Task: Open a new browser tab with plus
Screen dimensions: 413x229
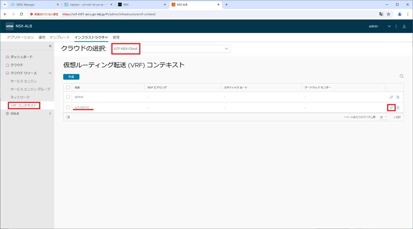Action: coord(226,4)
